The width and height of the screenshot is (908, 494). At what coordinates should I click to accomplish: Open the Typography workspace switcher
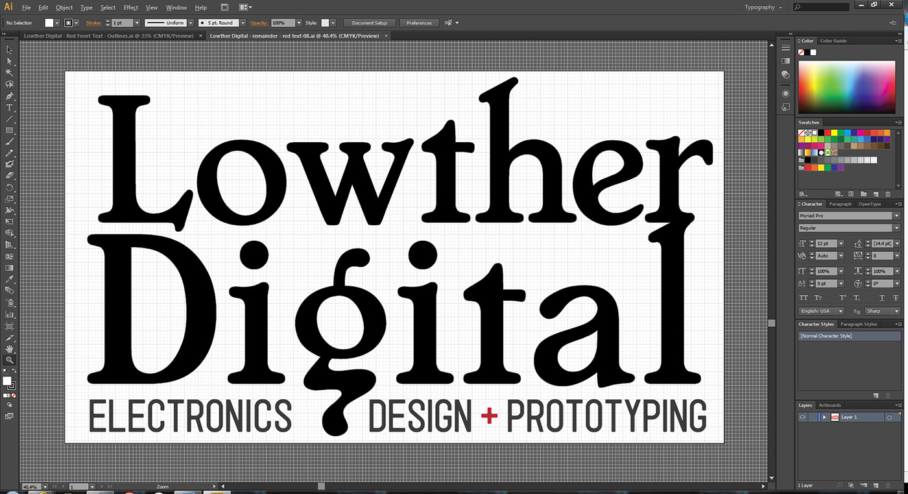tap(763, 7)
